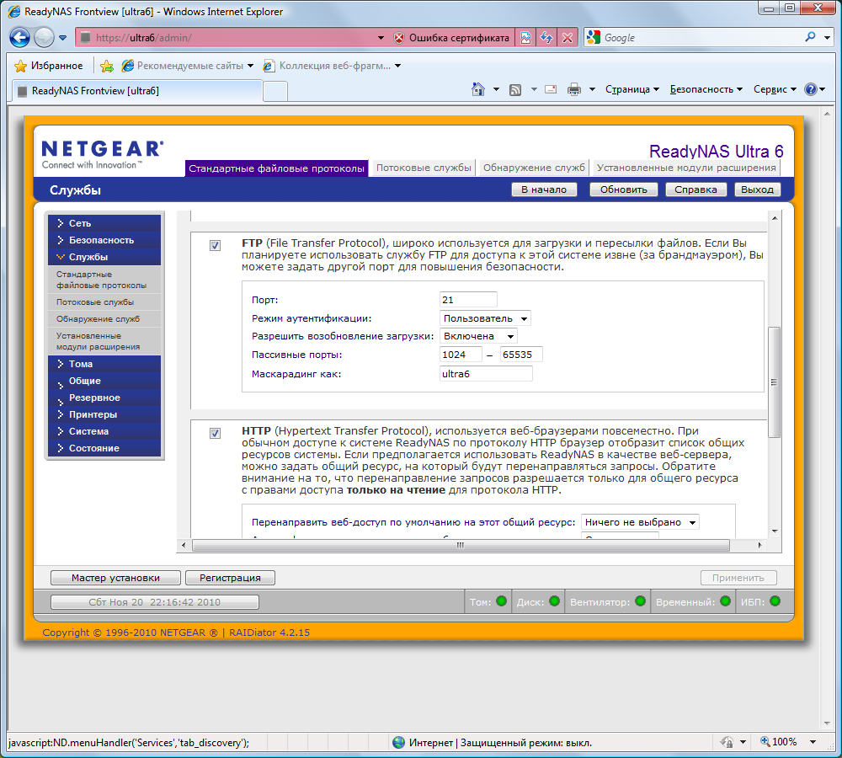The image size is (842, 758).
Task: Click the inner vertical scrollbar thumb
Action: tap(774, 382)
